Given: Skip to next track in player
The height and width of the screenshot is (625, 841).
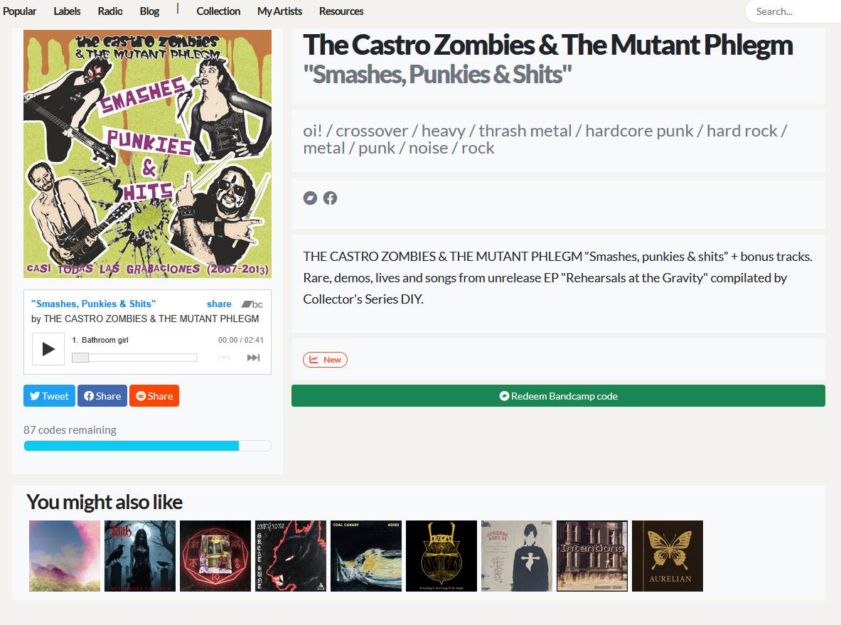Looking at the screenshot, I should click(x=253, y=358).
